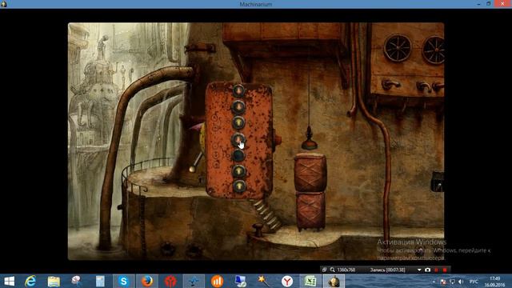Switch to Firefox in the taskbar
Image resolution: width=512 pixels, height=288 pixels.
147,281
